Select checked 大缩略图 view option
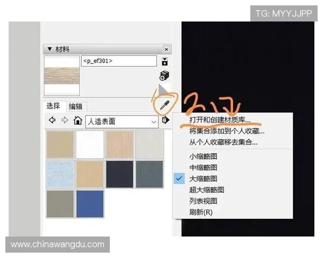Screen dimensions: 323x258 click(203, 178)
